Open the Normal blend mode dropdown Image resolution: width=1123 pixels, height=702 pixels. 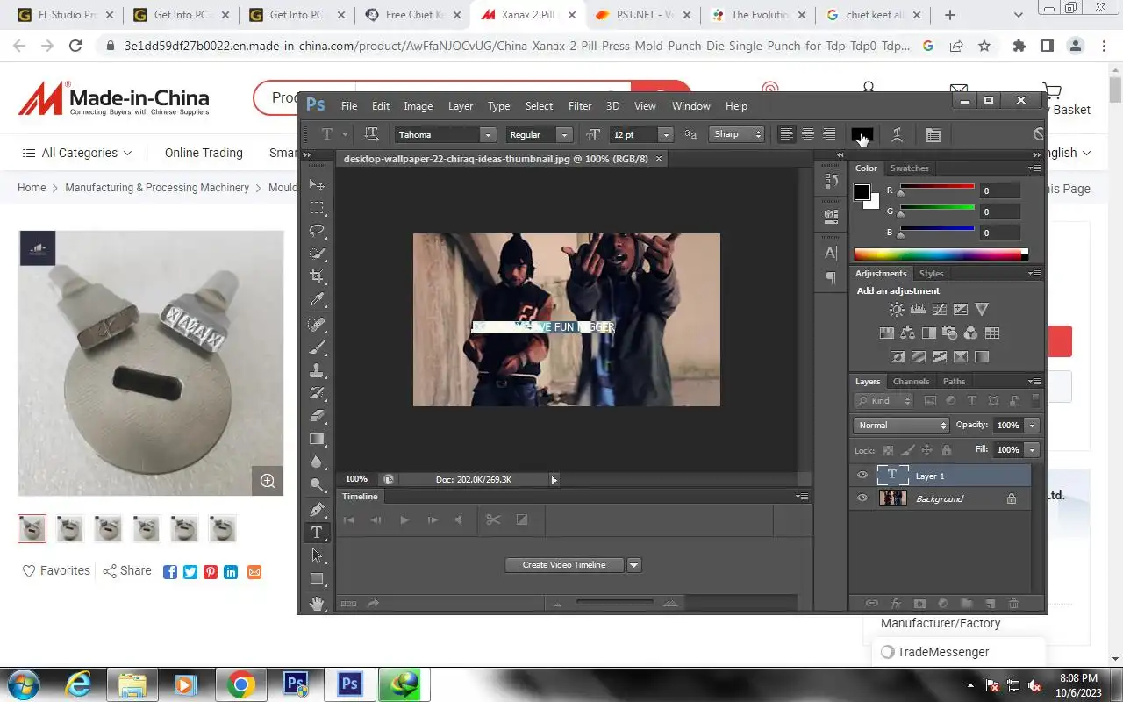pos(900,425)
